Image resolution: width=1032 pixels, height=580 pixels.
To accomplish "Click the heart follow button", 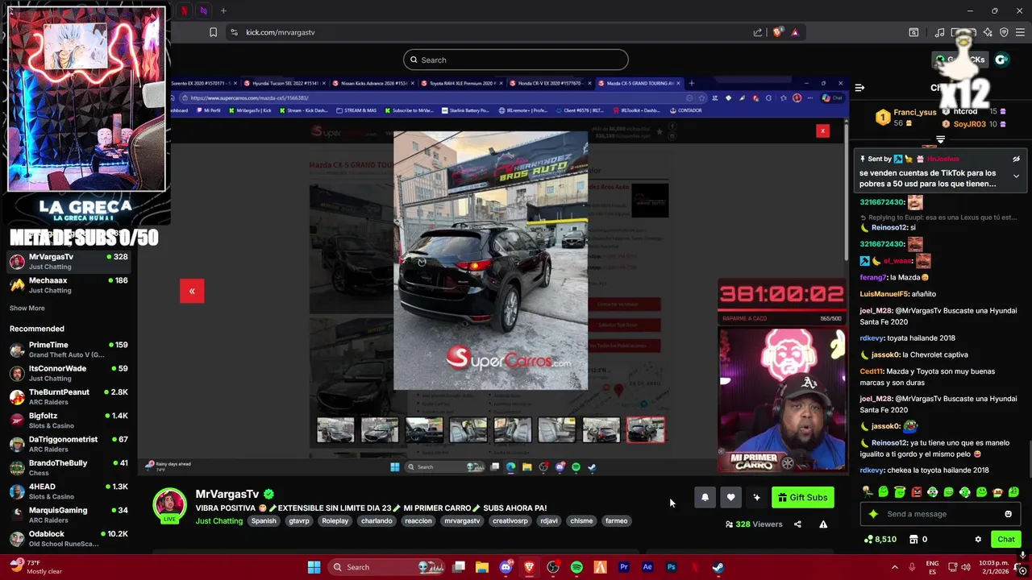I will (x=730, y=498).
